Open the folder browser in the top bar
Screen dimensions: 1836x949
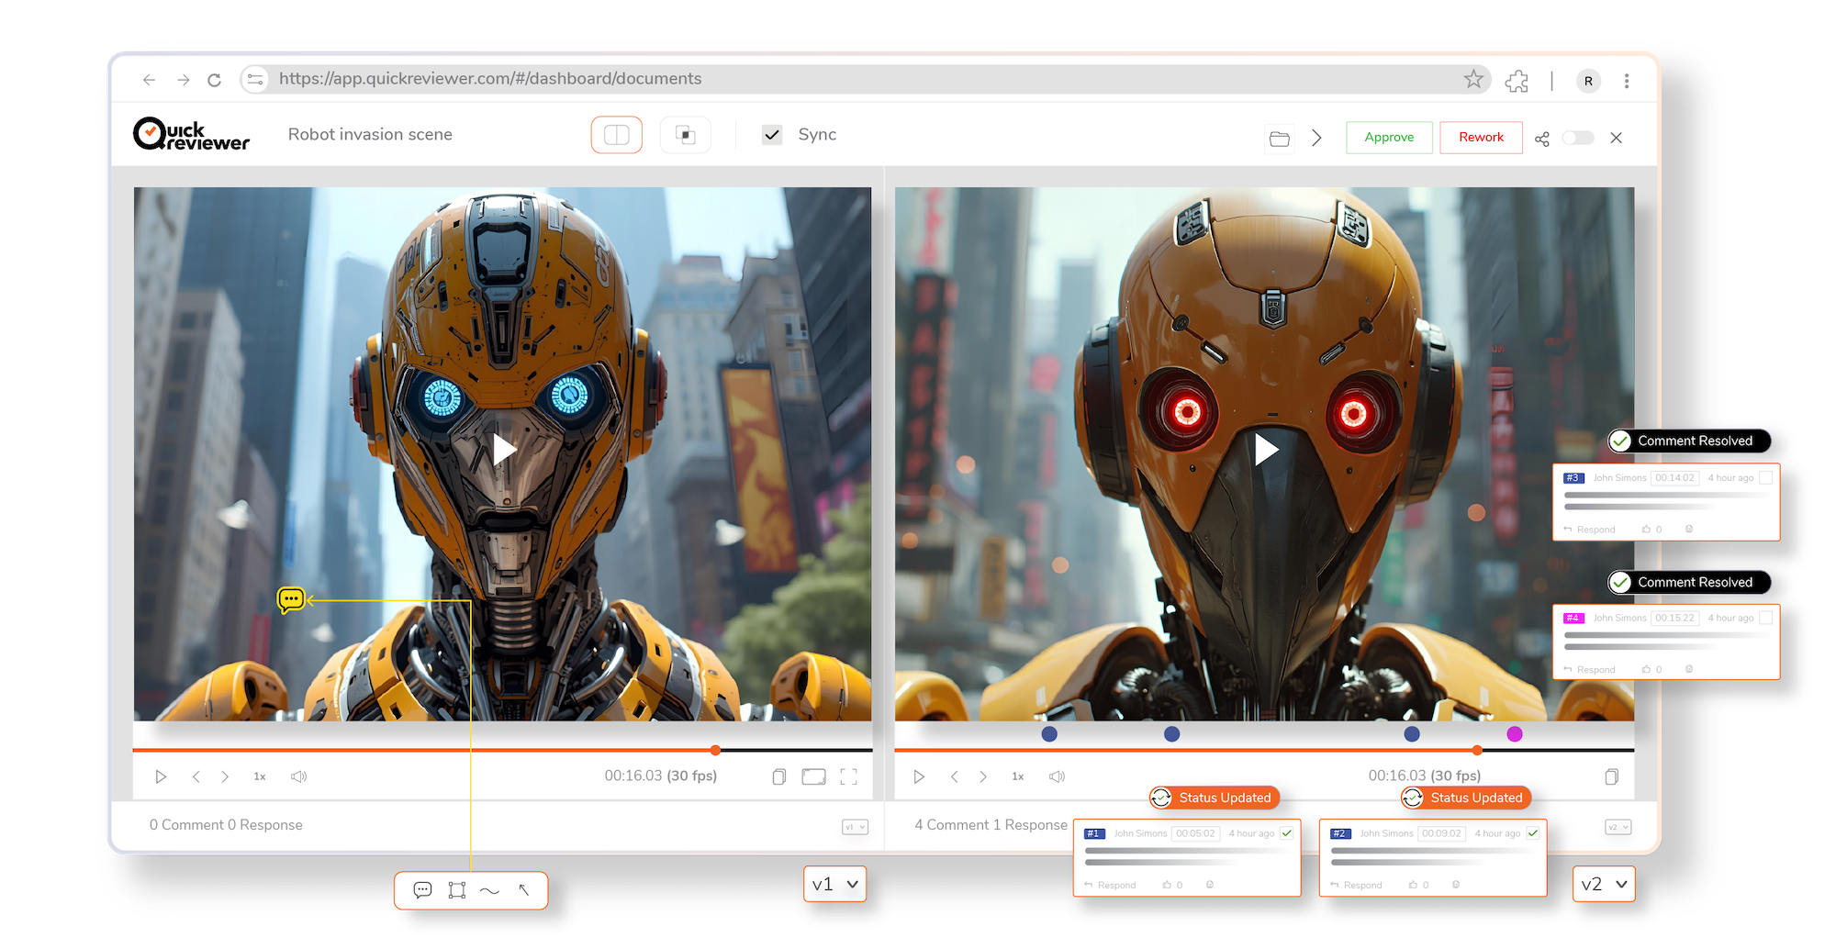(1279, 137)
